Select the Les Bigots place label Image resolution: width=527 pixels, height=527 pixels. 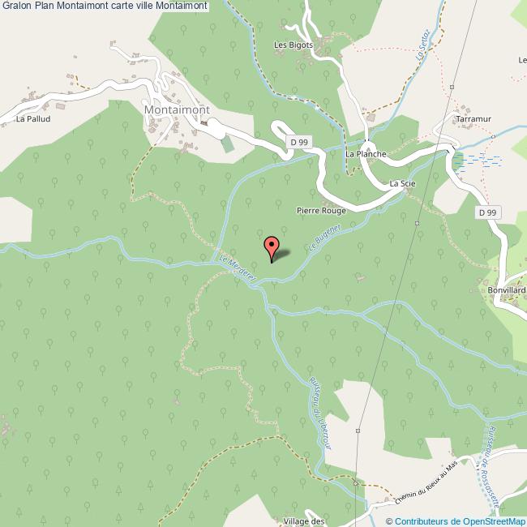point(293,45)
